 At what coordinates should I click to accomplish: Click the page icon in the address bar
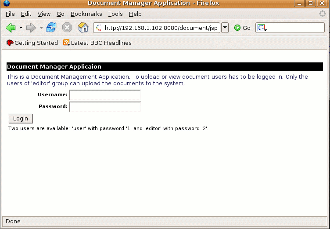[99, 28]
